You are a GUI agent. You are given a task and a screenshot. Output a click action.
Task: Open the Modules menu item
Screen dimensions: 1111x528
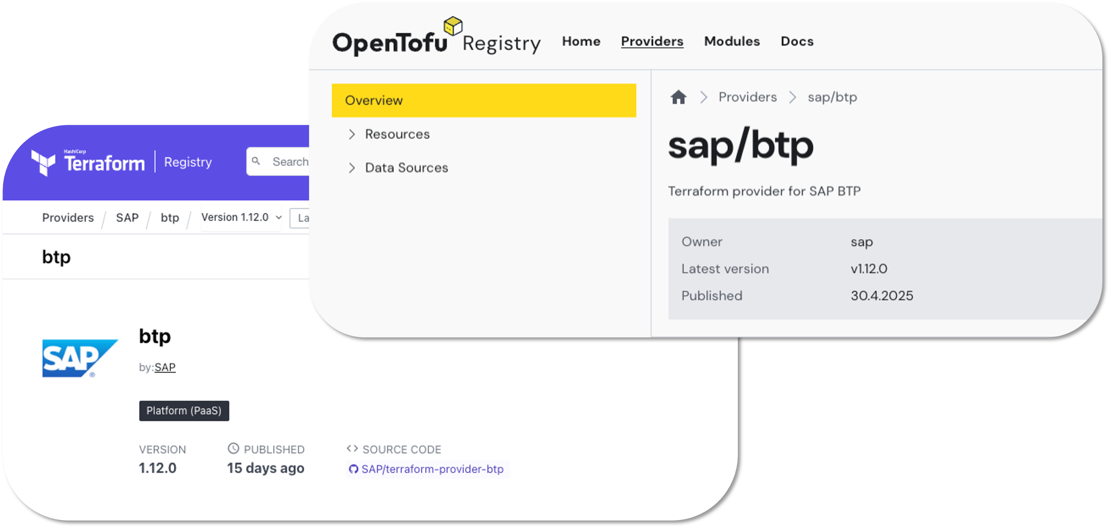(732, 41)
